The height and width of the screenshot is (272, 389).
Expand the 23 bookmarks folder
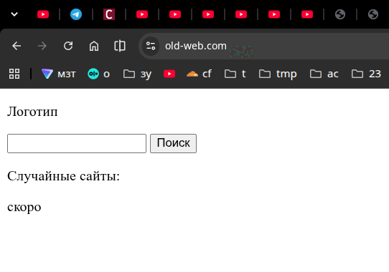366,74
